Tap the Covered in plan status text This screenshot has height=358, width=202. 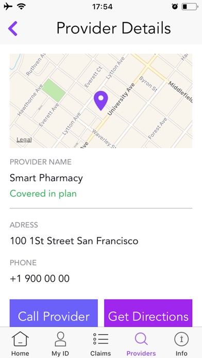coord(43,193)
